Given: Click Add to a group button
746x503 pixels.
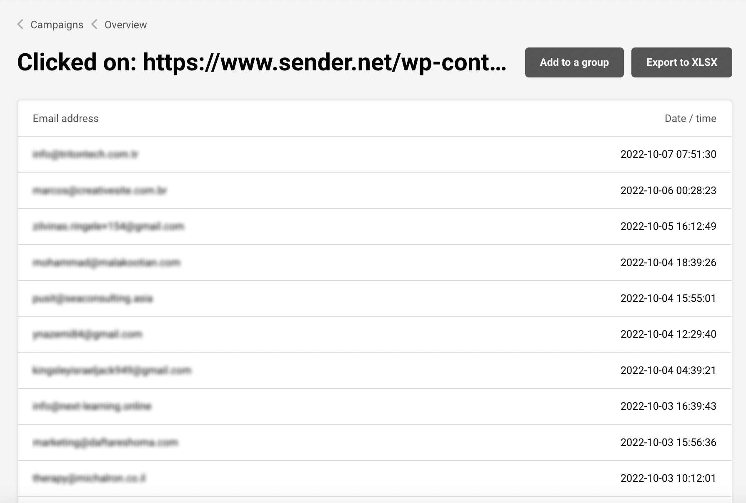Looking at the screenshot, I should (x=574, y=62).
